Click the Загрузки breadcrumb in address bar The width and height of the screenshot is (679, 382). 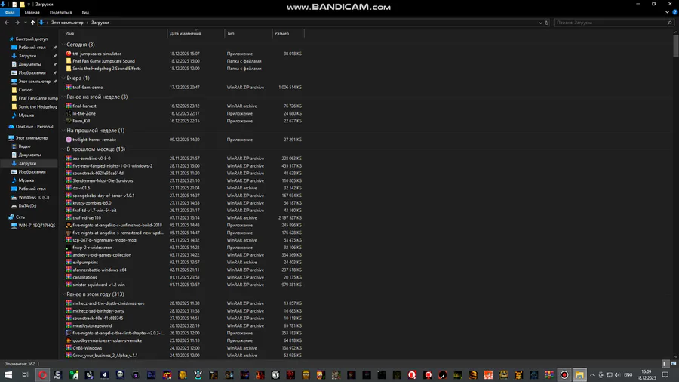[100, 23]
